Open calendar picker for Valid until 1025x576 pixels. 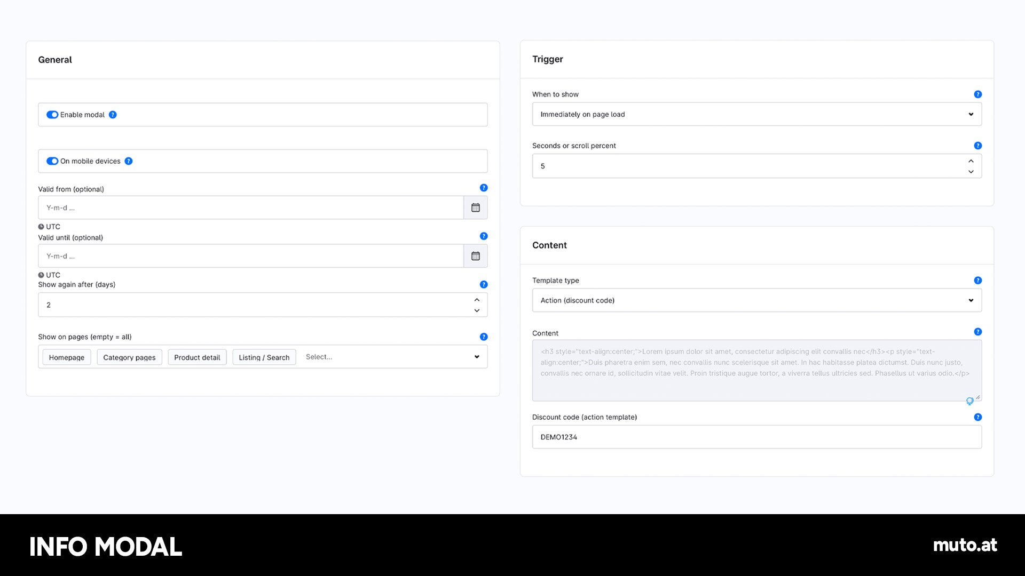click(475, 256)
